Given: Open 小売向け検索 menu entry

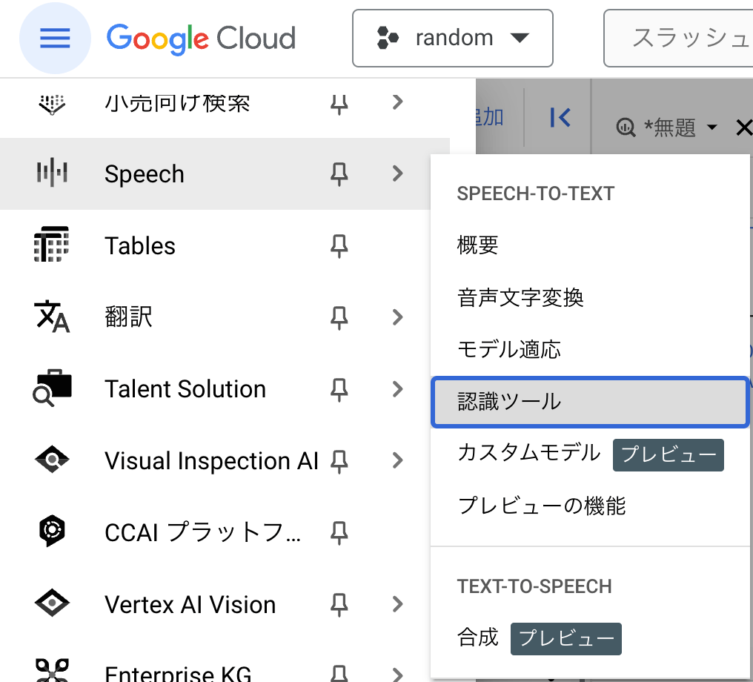Looking at the screenshot, I should pos(177,103).
